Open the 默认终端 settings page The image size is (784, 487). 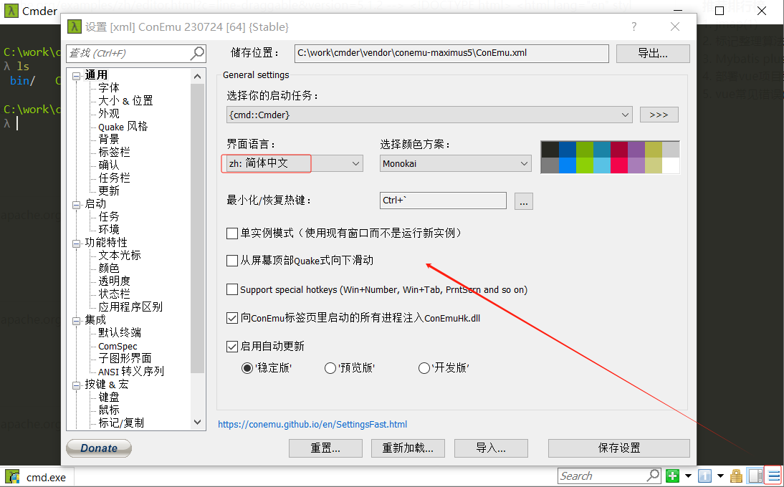(x=120, y=332)
